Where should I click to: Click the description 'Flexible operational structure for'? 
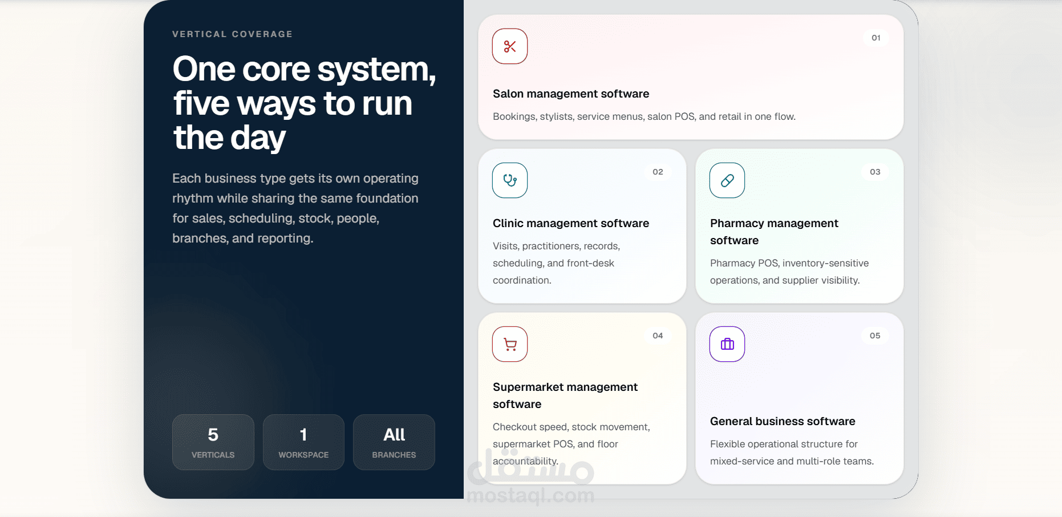point(792,453)
